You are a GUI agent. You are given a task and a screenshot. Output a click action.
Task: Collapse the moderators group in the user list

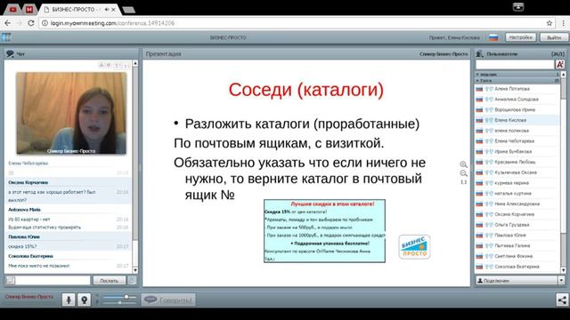click(517, 74)
